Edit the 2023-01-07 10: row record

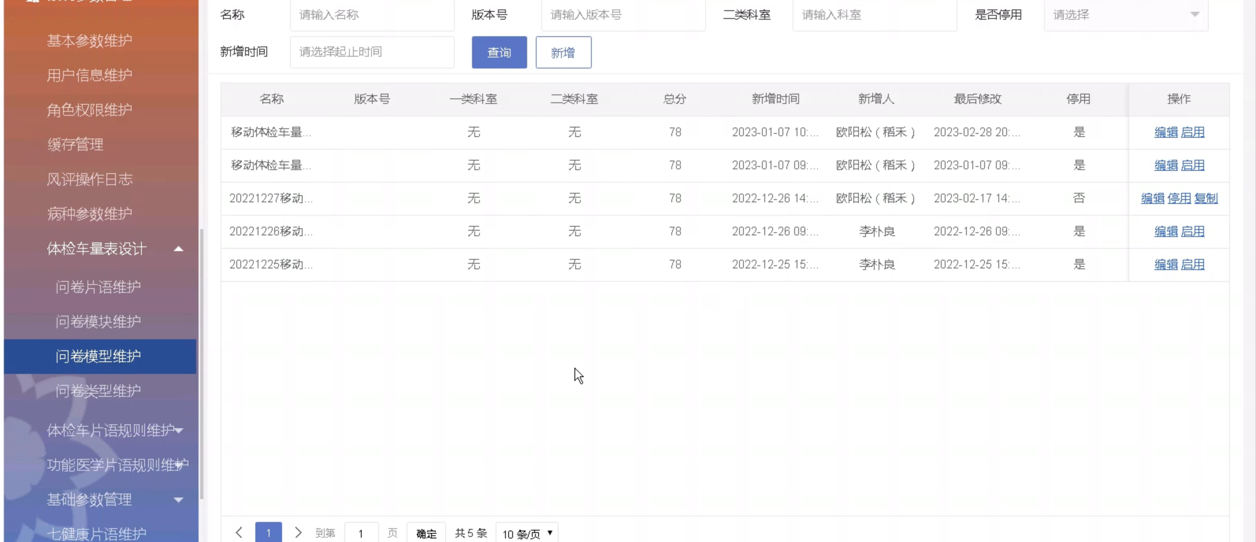pyautogui.click(x=1166, y=132)
